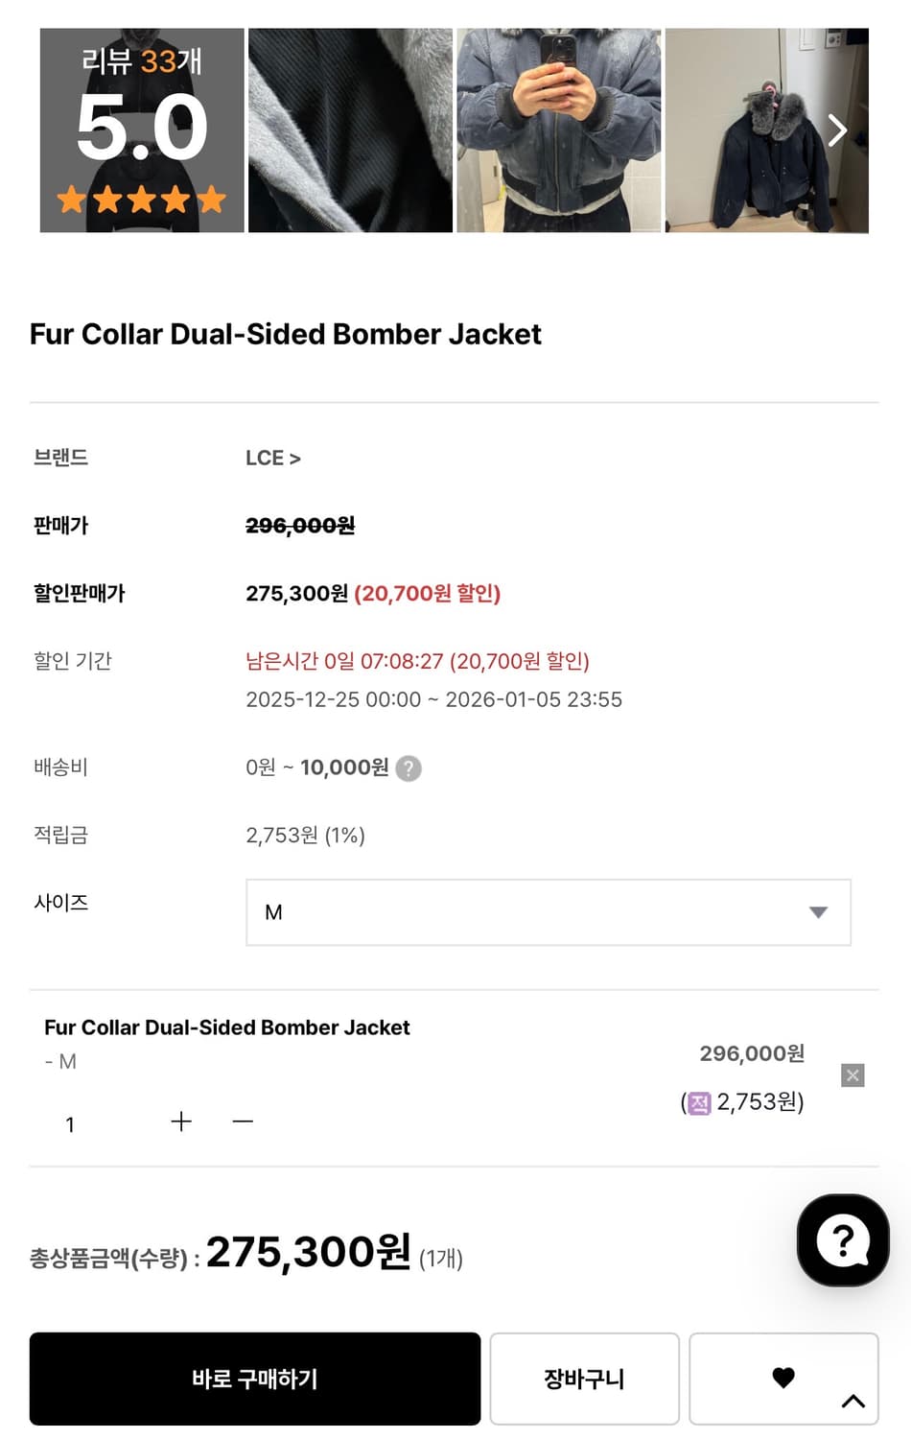
Task: Remove the M size item with X
Action: [x=853, y=1075]
